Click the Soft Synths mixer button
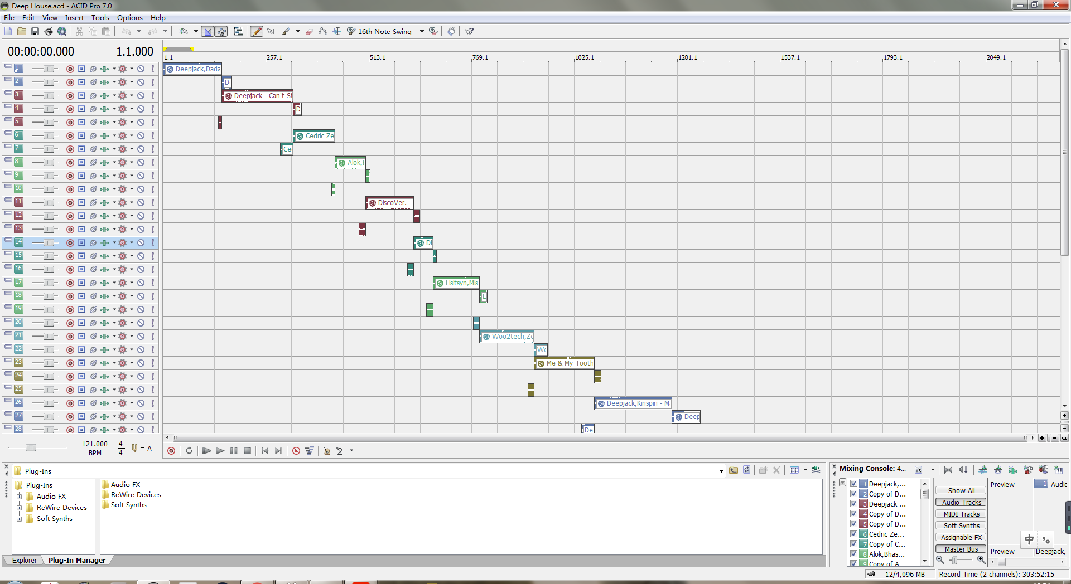1071x584 pixels. coord(961,526)
